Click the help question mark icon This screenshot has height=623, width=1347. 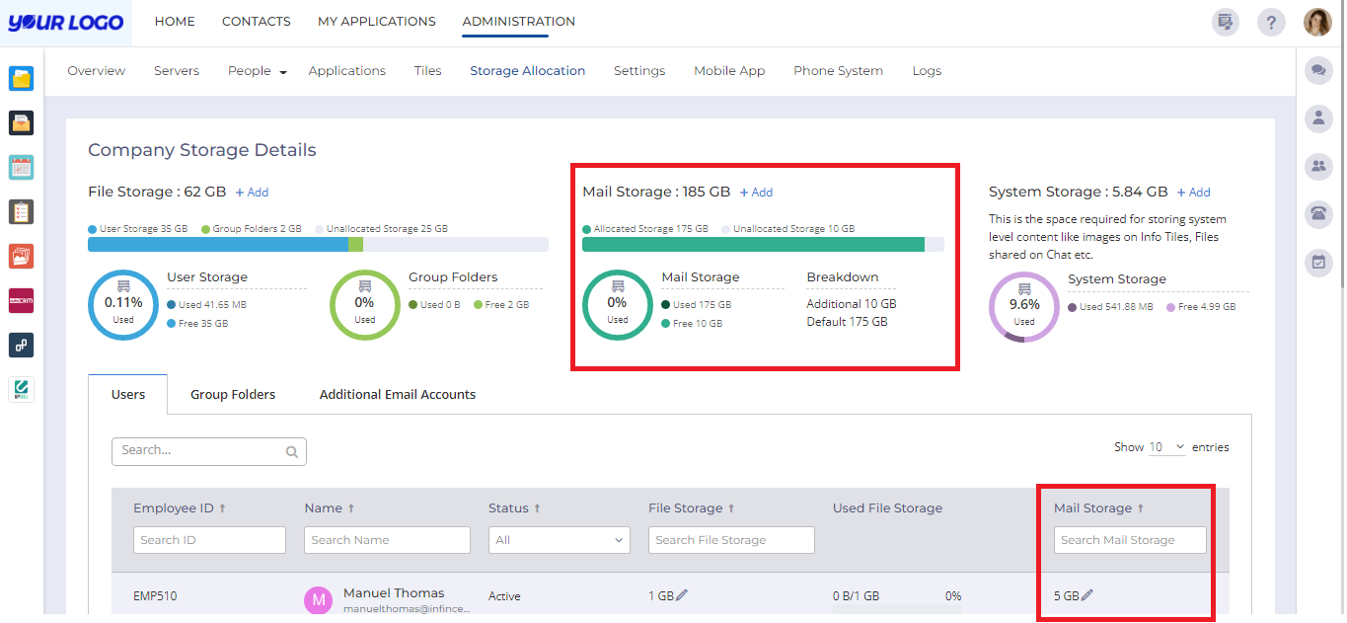1271,21
